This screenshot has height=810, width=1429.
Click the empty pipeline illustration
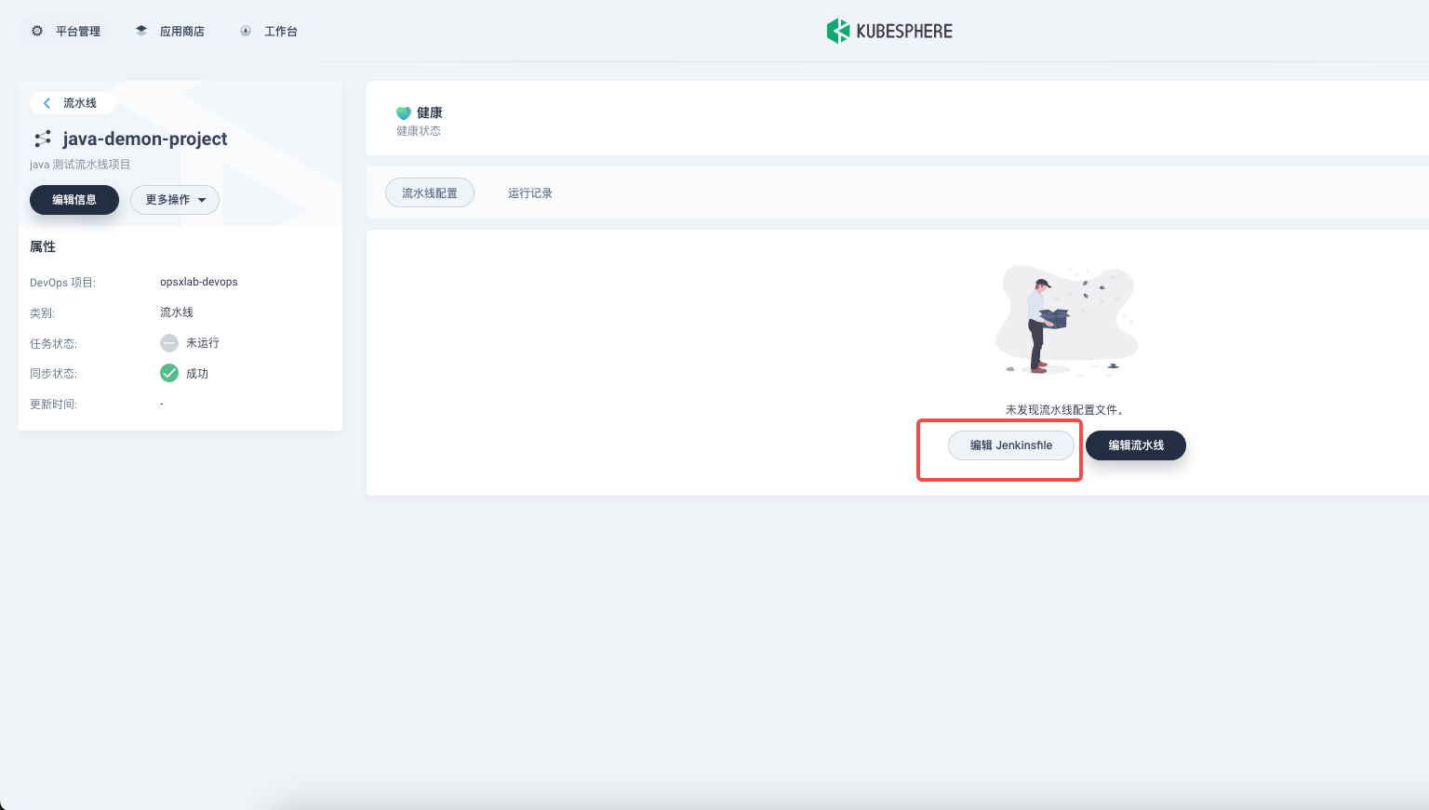click(x=1066, y=321)
